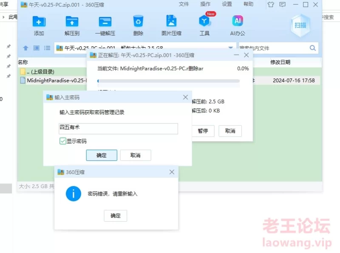Click the last pin icon in Explorer sidebar
Screen dimensions: 340x253
point(8,76)
